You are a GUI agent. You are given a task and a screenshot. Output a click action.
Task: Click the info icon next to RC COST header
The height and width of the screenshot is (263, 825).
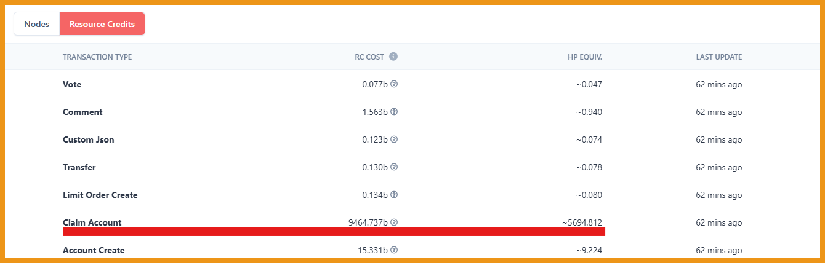pos(393,57)
